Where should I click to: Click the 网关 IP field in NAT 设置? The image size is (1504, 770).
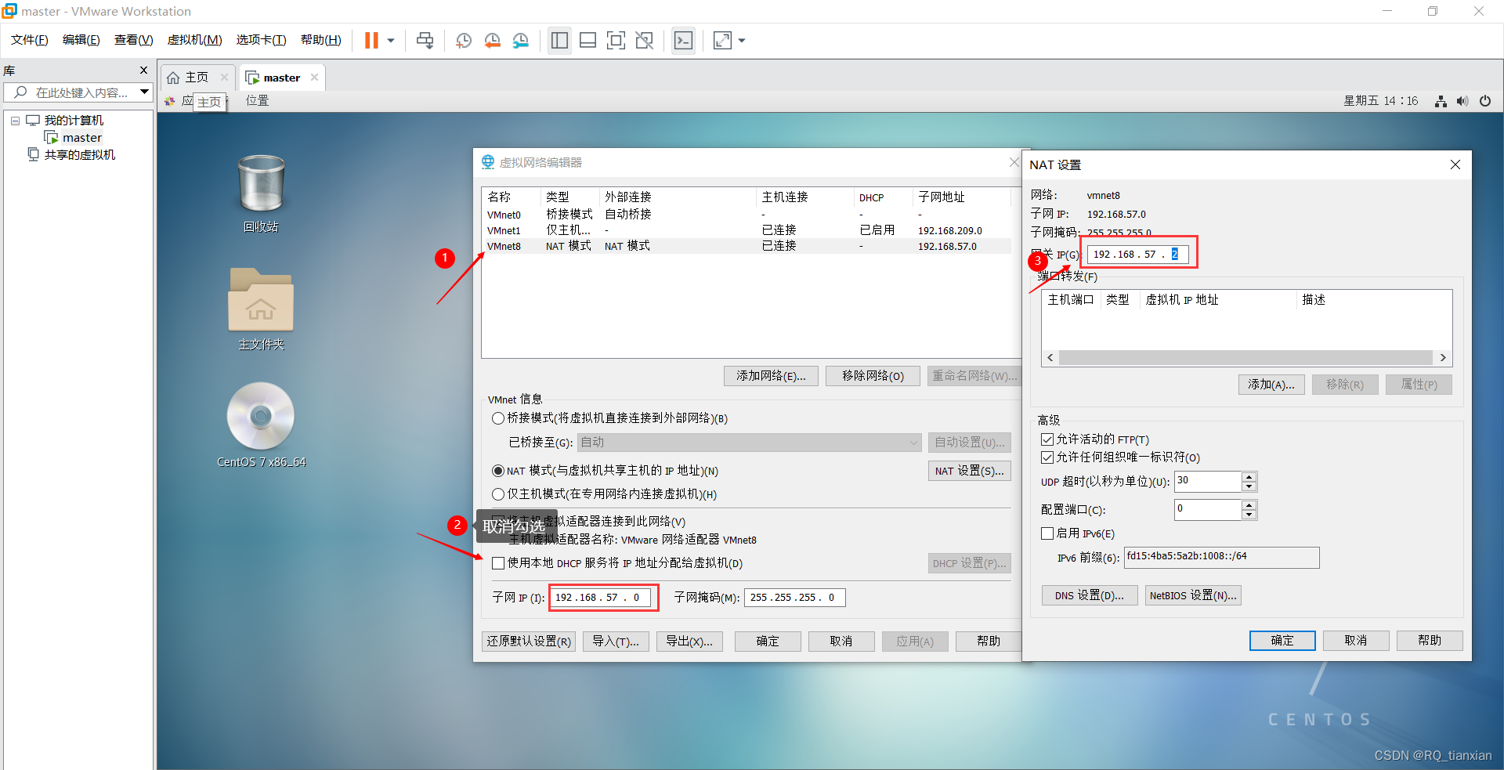[1137, 255]
